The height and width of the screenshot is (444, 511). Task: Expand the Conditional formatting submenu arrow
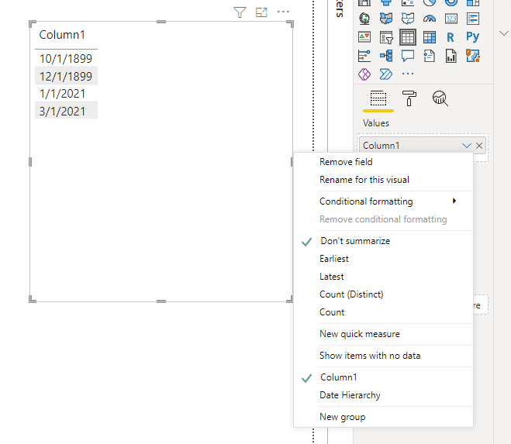click(454, 201)
